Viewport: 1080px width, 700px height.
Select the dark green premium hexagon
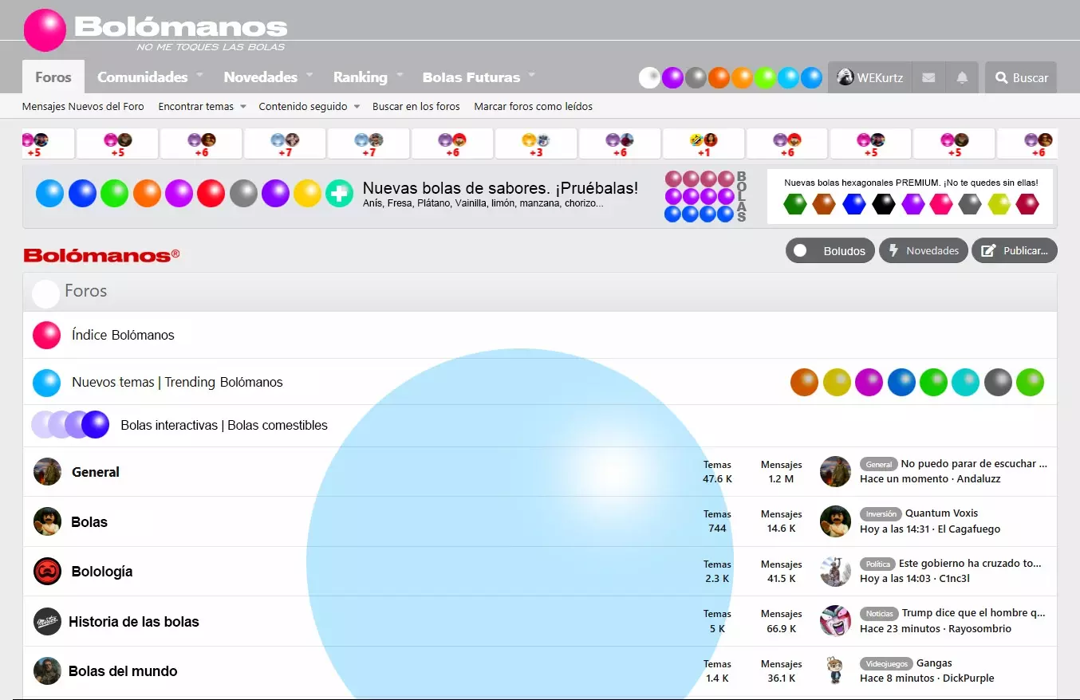click(x=796, y=204)
